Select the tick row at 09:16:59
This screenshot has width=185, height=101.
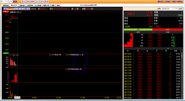pyautogui.click(x=152, y=98)
